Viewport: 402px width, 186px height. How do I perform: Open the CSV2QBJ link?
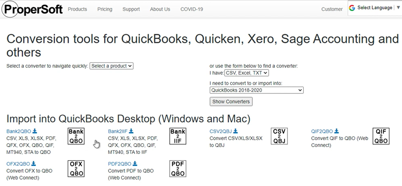(221, 131)
